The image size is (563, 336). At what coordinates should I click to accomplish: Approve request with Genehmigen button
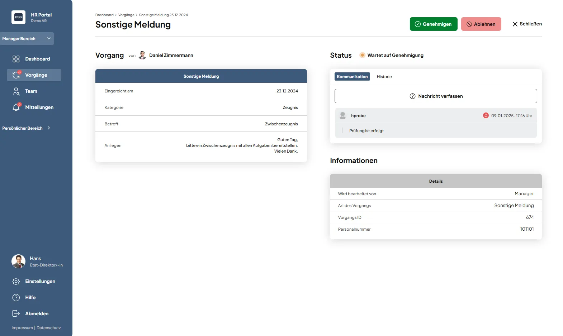[x=433, y=24]
